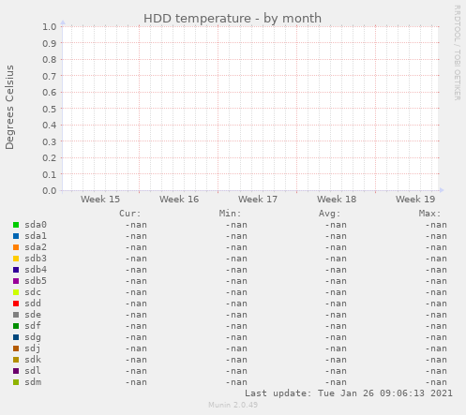
Task: Click the sdg Min -nan value
Action: point(236,337)
